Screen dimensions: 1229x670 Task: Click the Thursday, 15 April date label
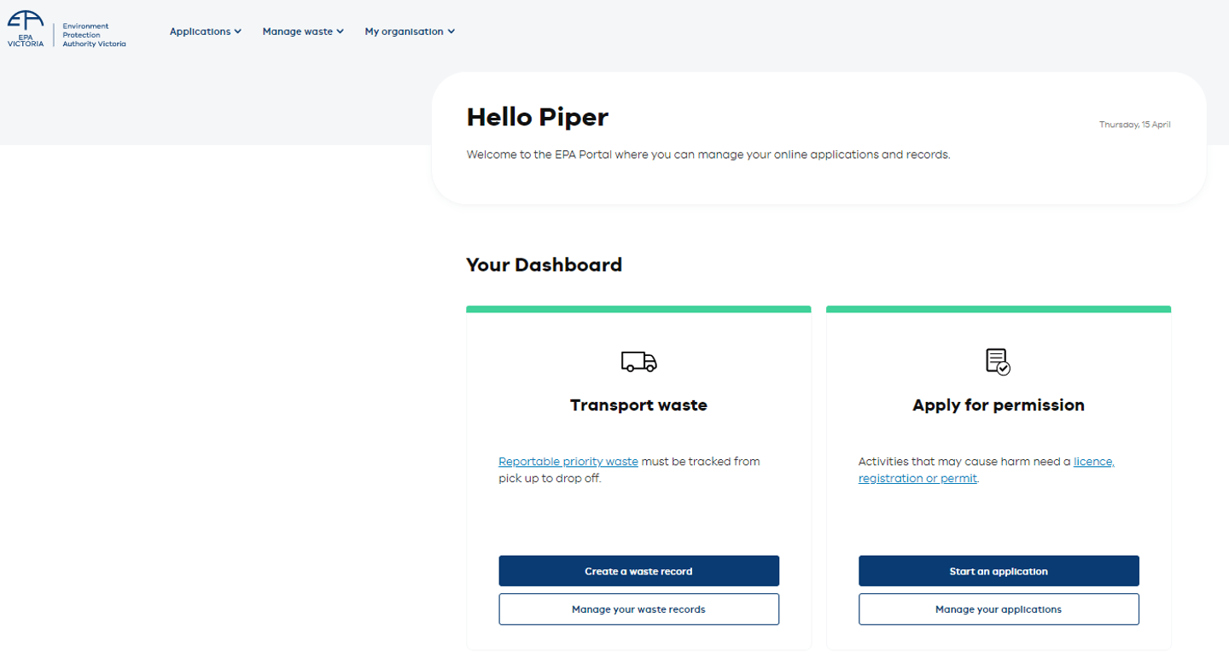(1134, 124)
